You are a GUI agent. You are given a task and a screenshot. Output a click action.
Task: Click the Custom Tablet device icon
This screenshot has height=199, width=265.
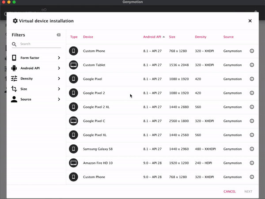point(73,65)
